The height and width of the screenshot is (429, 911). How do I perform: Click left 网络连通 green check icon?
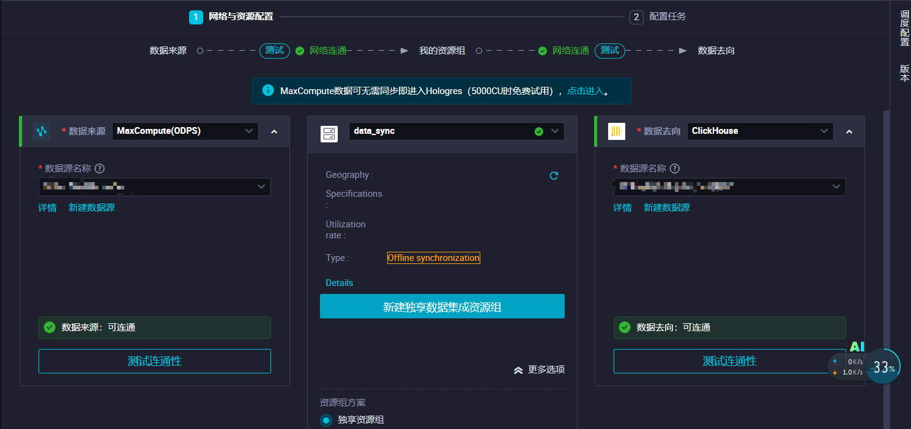point(300,51)
